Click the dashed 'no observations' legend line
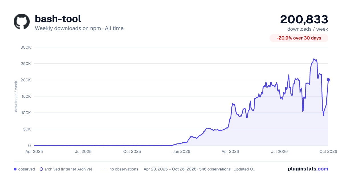Image resolution: width=342 pixels, height=179 pixels. (104, 169)
